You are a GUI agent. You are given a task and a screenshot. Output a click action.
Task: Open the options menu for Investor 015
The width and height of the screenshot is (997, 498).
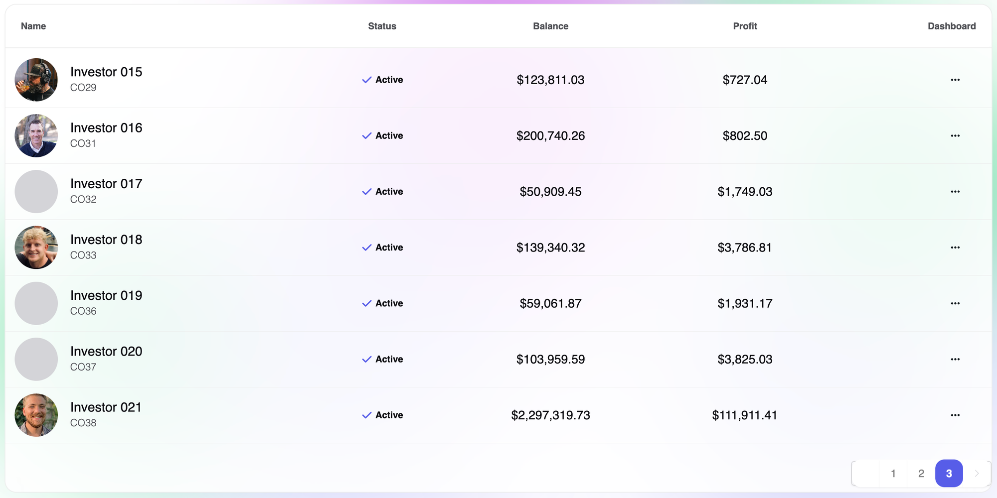click(x=955, y=80)
